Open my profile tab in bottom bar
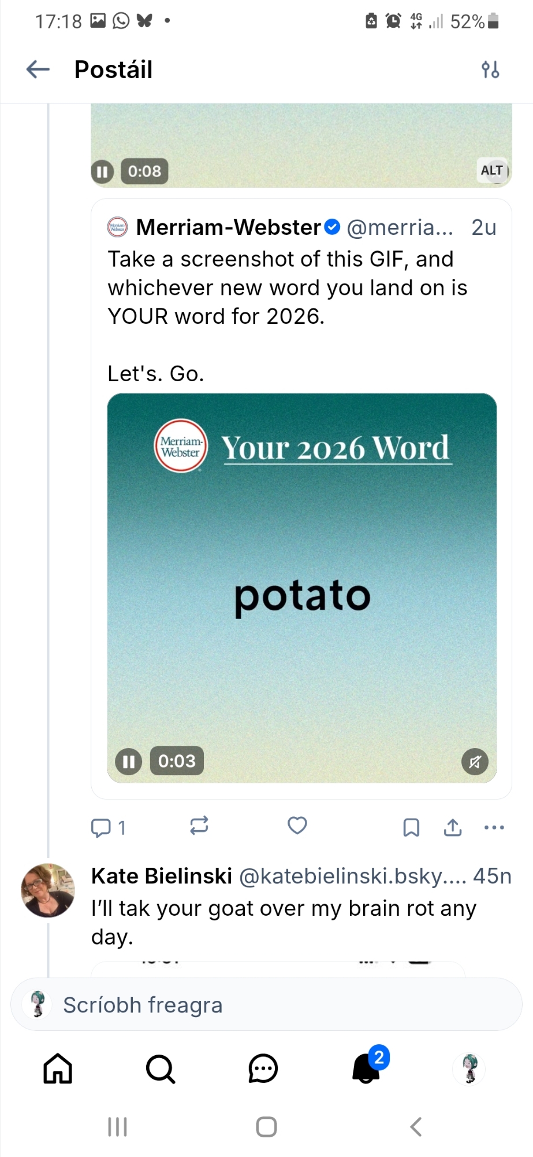The height and width of the screenshot is (1157, 533). click(x=469, y=1068)
